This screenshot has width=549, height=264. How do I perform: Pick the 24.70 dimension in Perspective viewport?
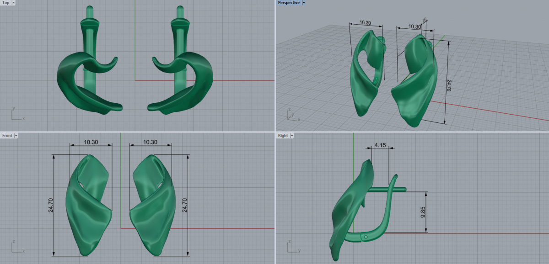pos(448,84)
